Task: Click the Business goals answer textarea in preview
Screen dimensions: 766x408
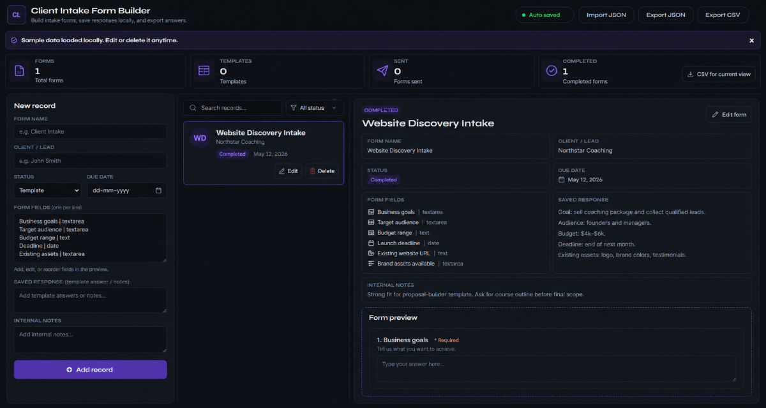Action: pyautogui.click(x=557, y=369)
